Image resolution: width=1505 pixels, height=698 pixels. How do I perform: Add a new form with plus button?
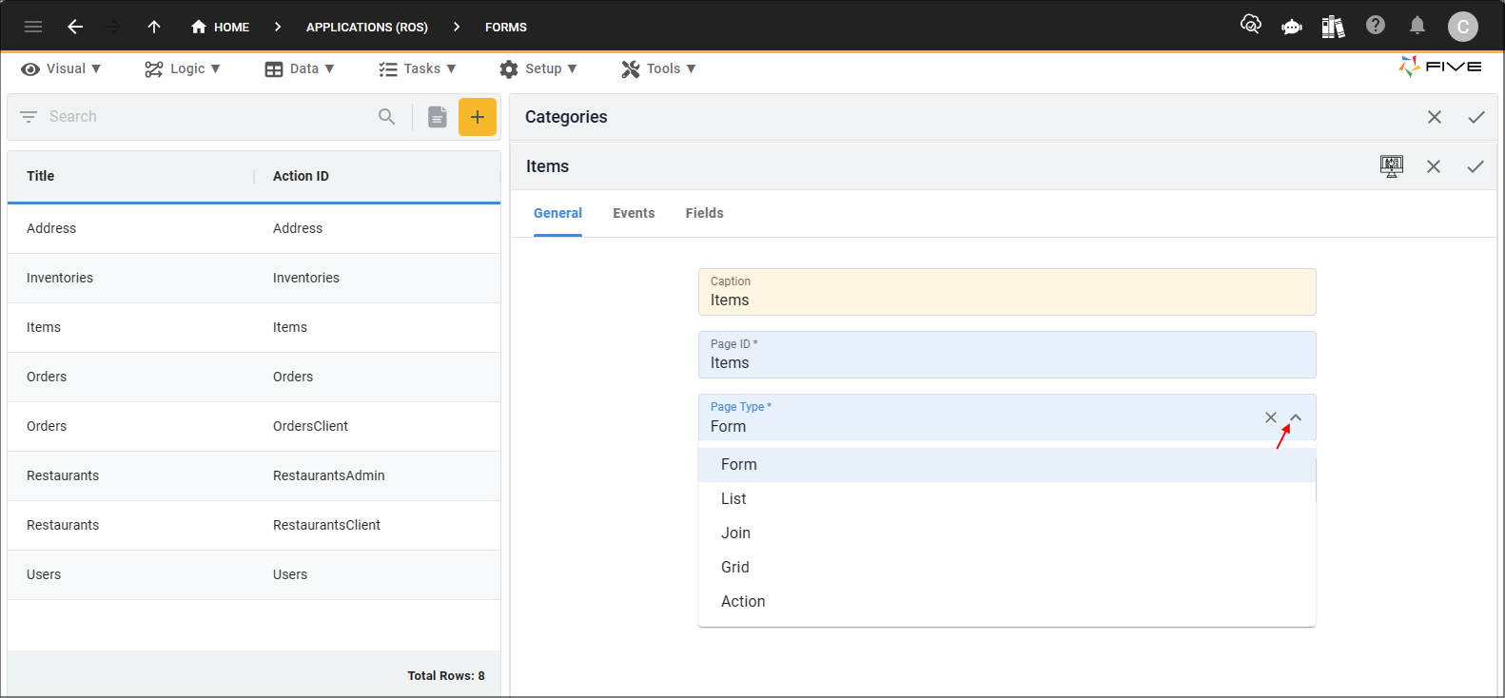tap(478, 117)
